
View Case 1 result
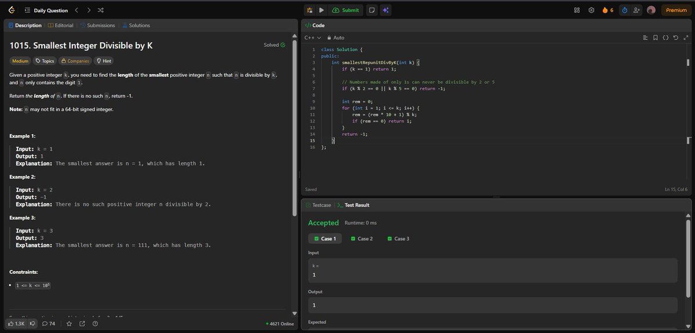(325, 239)
